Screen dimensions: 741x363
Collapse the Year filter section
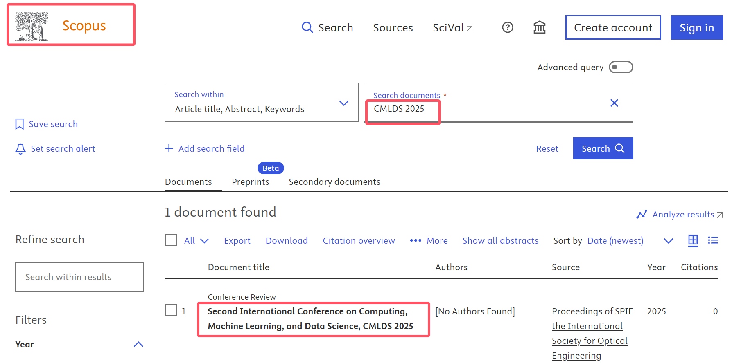pos(138,345)
